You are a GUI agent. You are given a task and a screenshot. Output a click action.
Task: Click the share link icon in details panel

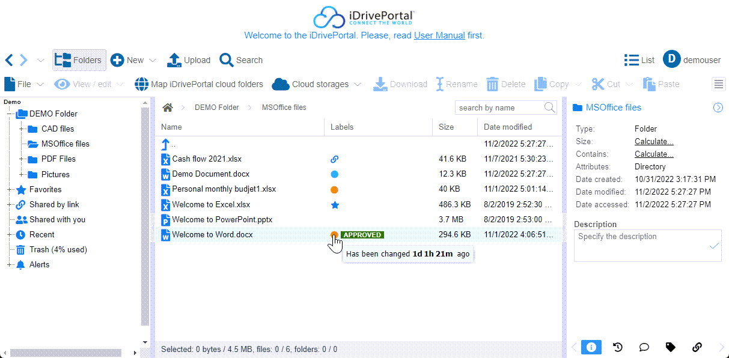click(x=697, y=347)
